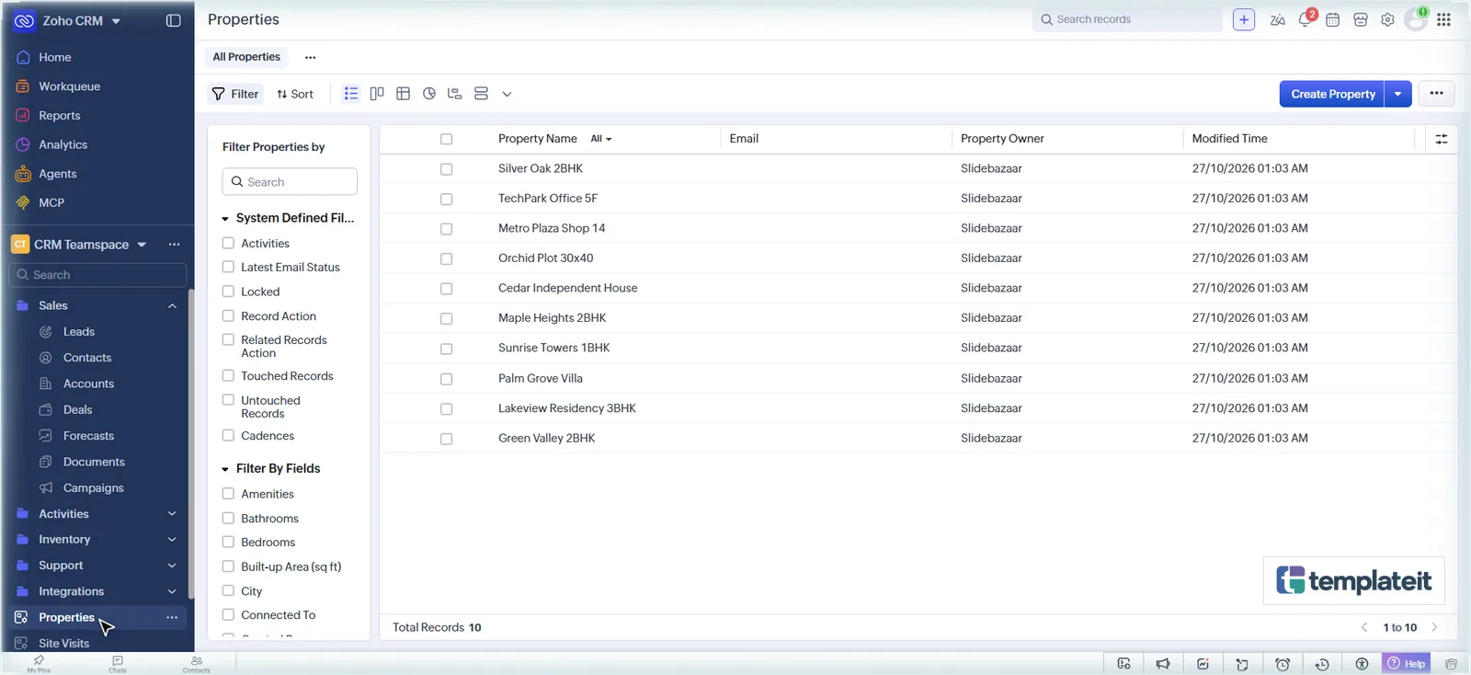
Task: Open the Zoho CRM dropdown arrow
Action: (x=116, y=21)
